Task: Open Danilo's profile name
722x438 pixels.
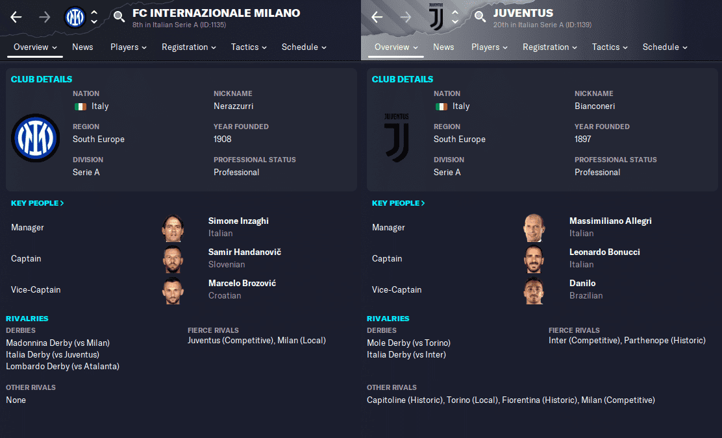Action: pos(582,284)
